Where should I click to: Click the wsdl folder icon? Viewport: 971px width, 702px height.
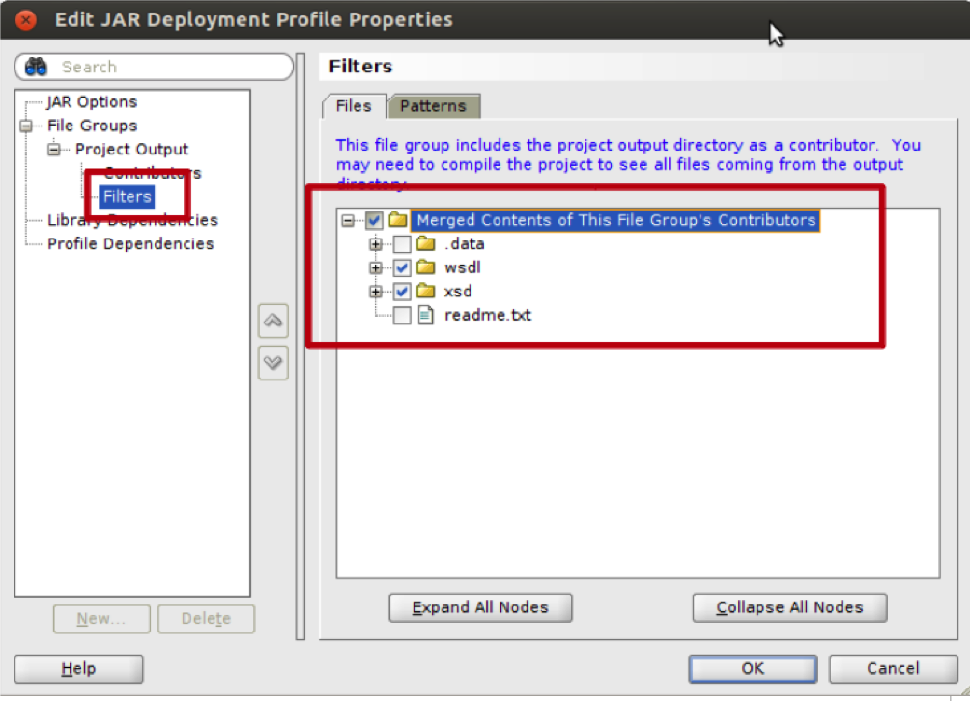coord(425,267)
